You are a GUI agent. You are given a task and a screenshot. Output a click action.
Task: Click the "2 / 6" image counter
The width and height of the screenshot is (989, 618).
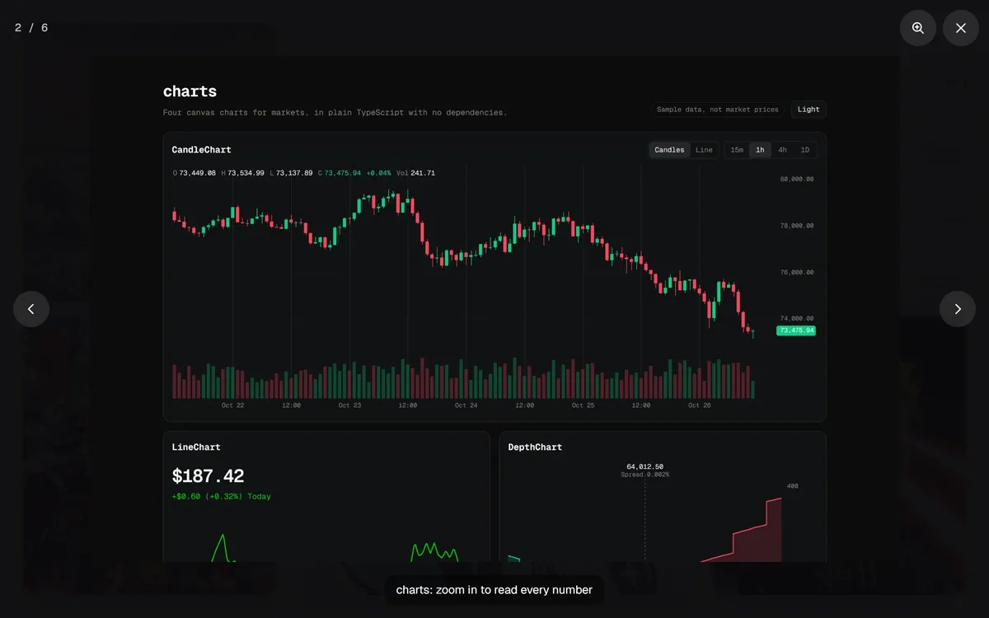(31, 28)
